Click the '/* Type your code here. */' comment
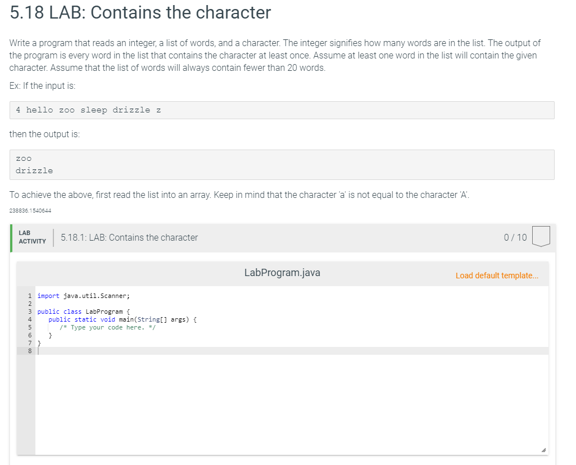 pos(108,327)
